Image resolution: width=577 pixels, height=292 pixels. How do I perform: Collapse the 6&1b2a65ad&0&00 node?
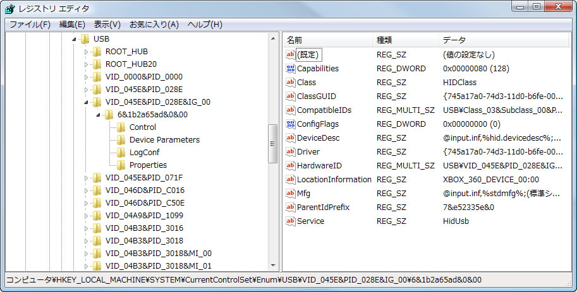pos(98,115)
